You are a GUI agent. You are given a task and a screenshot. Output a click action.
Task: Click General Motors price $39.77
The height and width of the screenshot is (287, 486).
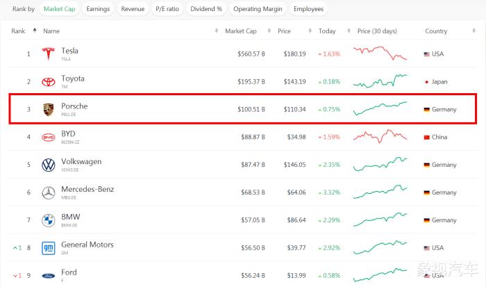[296, 248]
